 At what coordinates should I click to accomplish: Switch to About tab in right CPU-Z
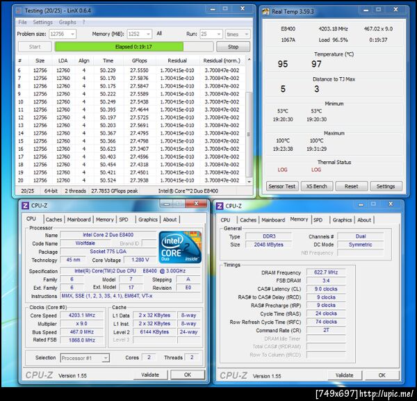click(364, 220)
